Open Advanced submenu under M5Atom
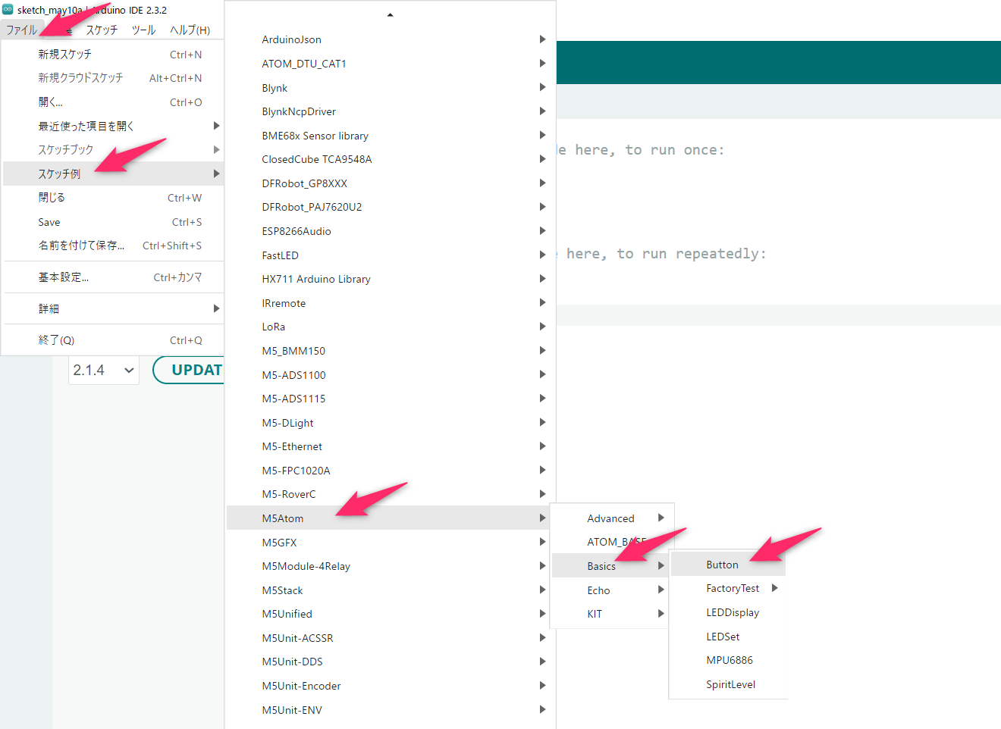 click(x=611, y=518)
